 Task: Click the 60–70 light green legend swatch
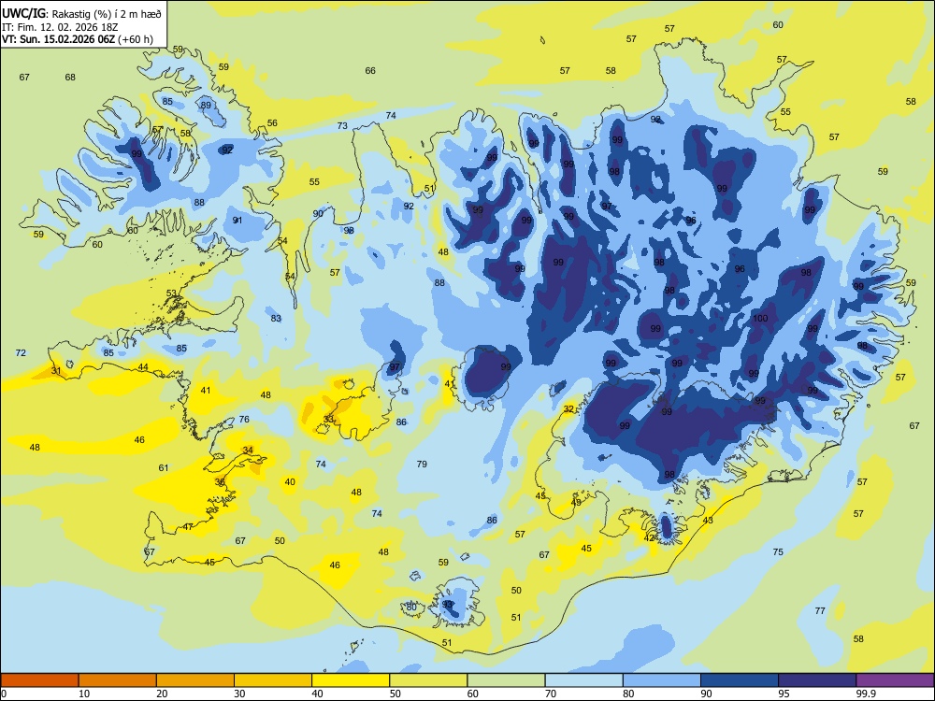pyautogui.click(x=506, y=680)
